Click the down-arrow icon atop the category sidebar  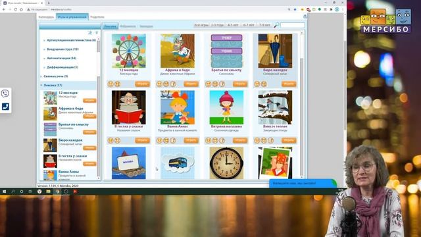pos(97,32)
